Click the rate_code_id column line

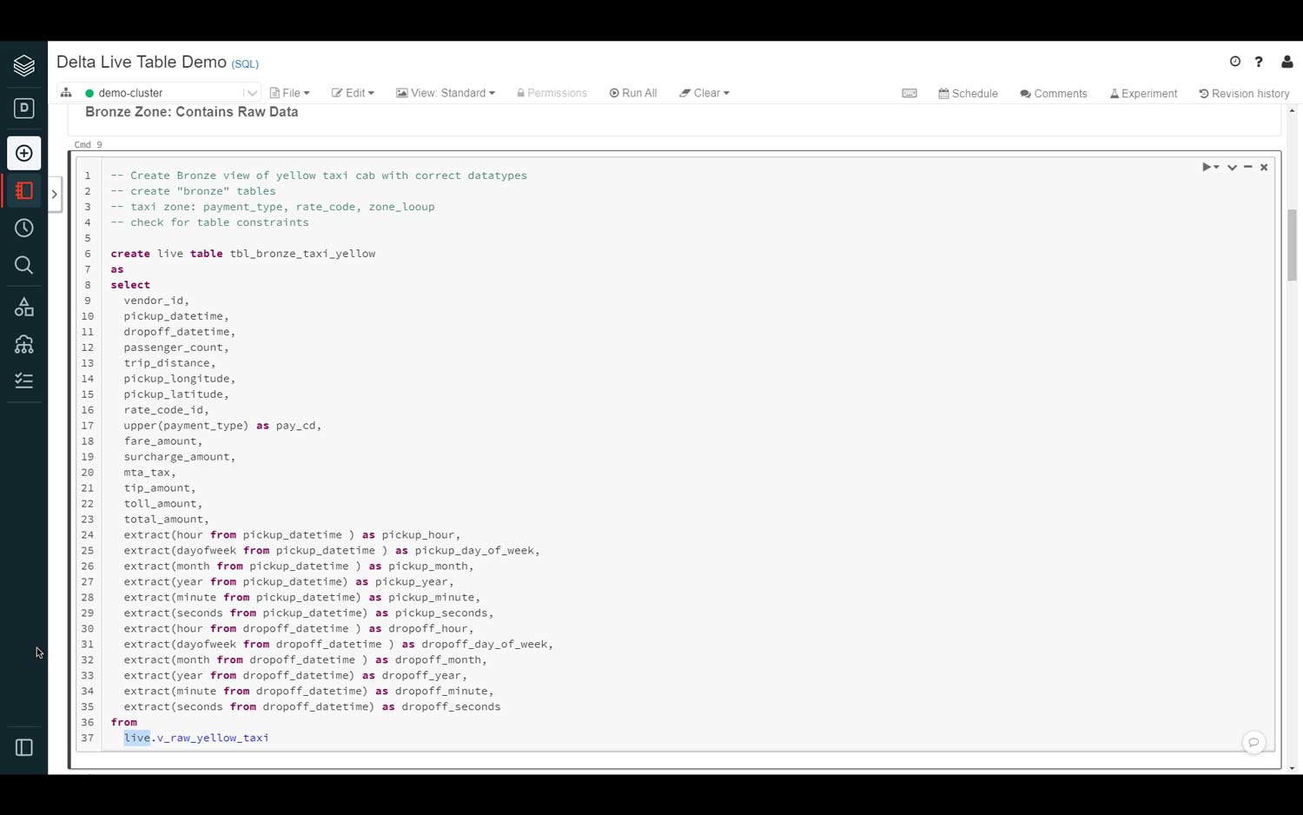166,410
